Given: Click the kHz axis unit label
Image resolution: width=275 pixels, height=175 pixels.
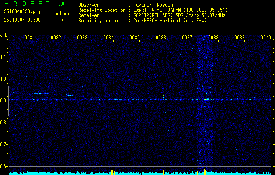Looking at the screenshot, I should pyautogui.click(x=4, y=35).
